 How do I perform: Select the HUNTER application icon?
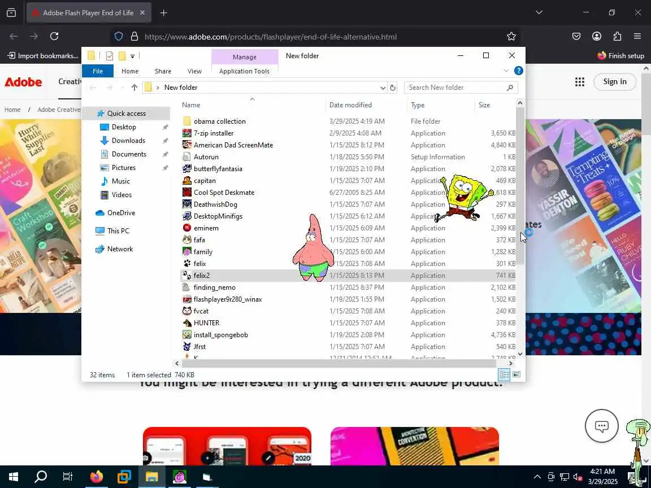187,323
